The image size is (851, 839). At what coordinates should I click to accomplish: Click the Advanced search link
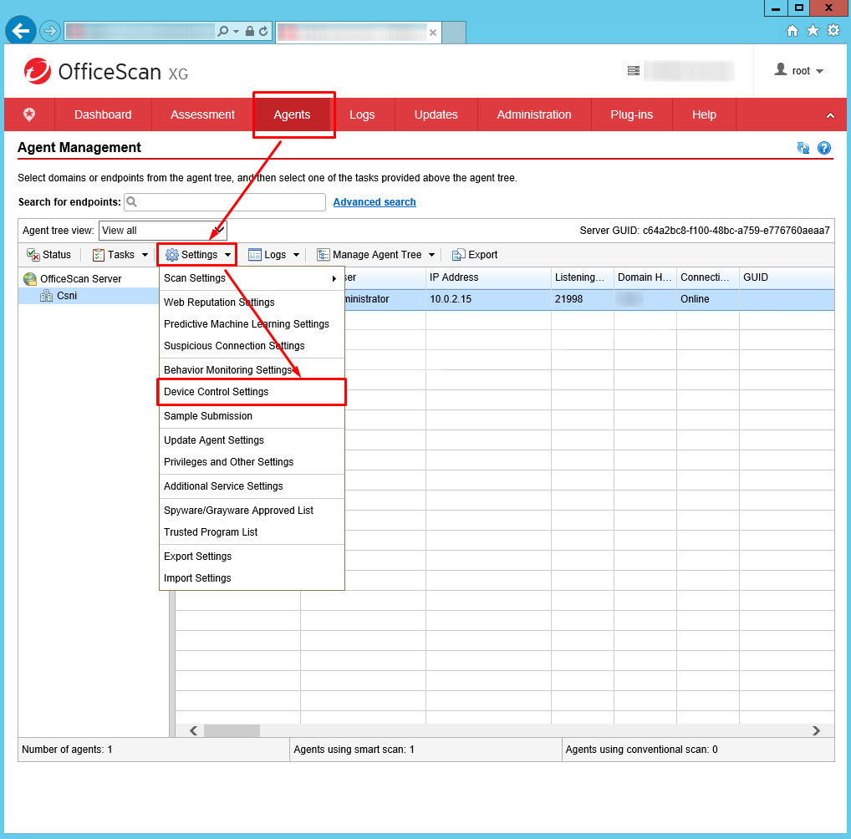tap(375, 202)
